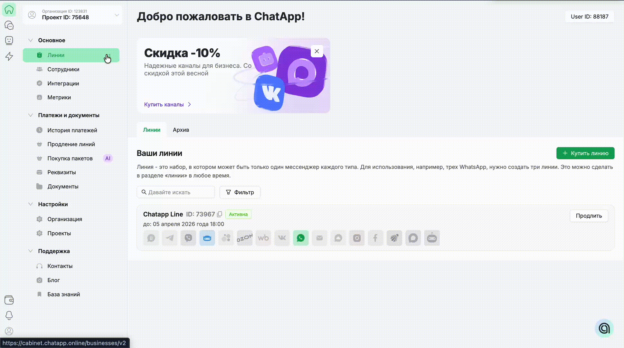Open Сотрудники in the sidebar menu
Screen dimensions: 624x348
click(x=63, y=69)
